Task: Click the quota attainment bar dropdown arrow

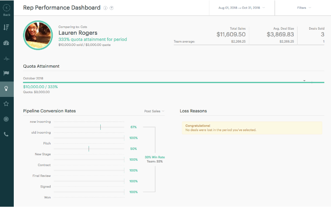Action: click(304, 81)
